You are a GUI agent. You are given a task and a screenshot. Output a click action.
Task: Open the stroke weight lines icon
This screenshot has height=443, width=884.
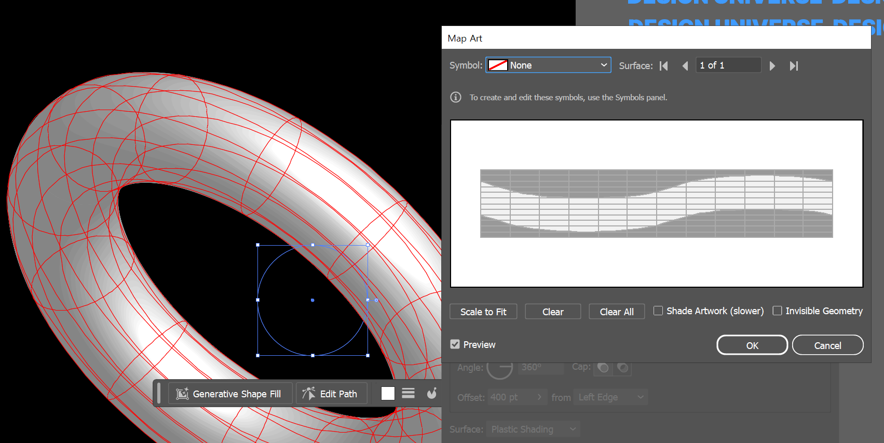[409, 394]
